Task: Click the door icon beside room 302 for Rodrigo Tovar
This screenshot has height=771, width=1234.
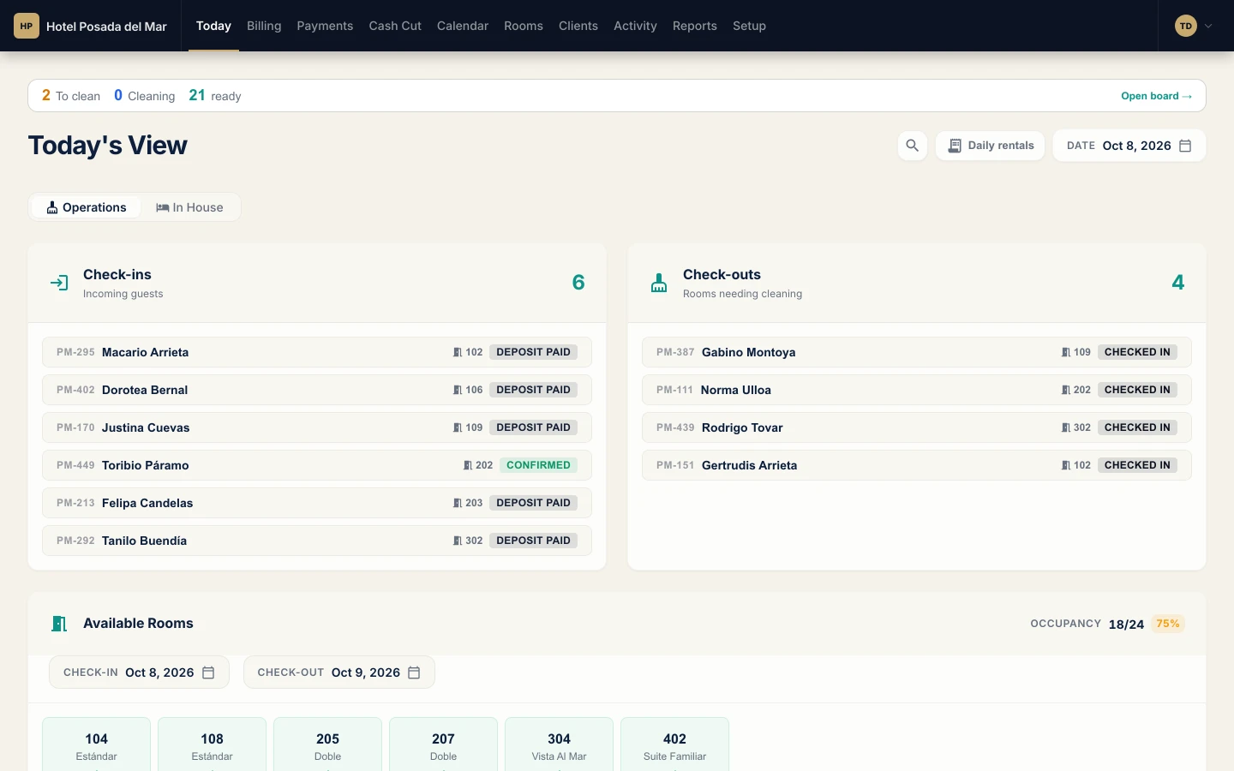Action: click(1066, 427)
